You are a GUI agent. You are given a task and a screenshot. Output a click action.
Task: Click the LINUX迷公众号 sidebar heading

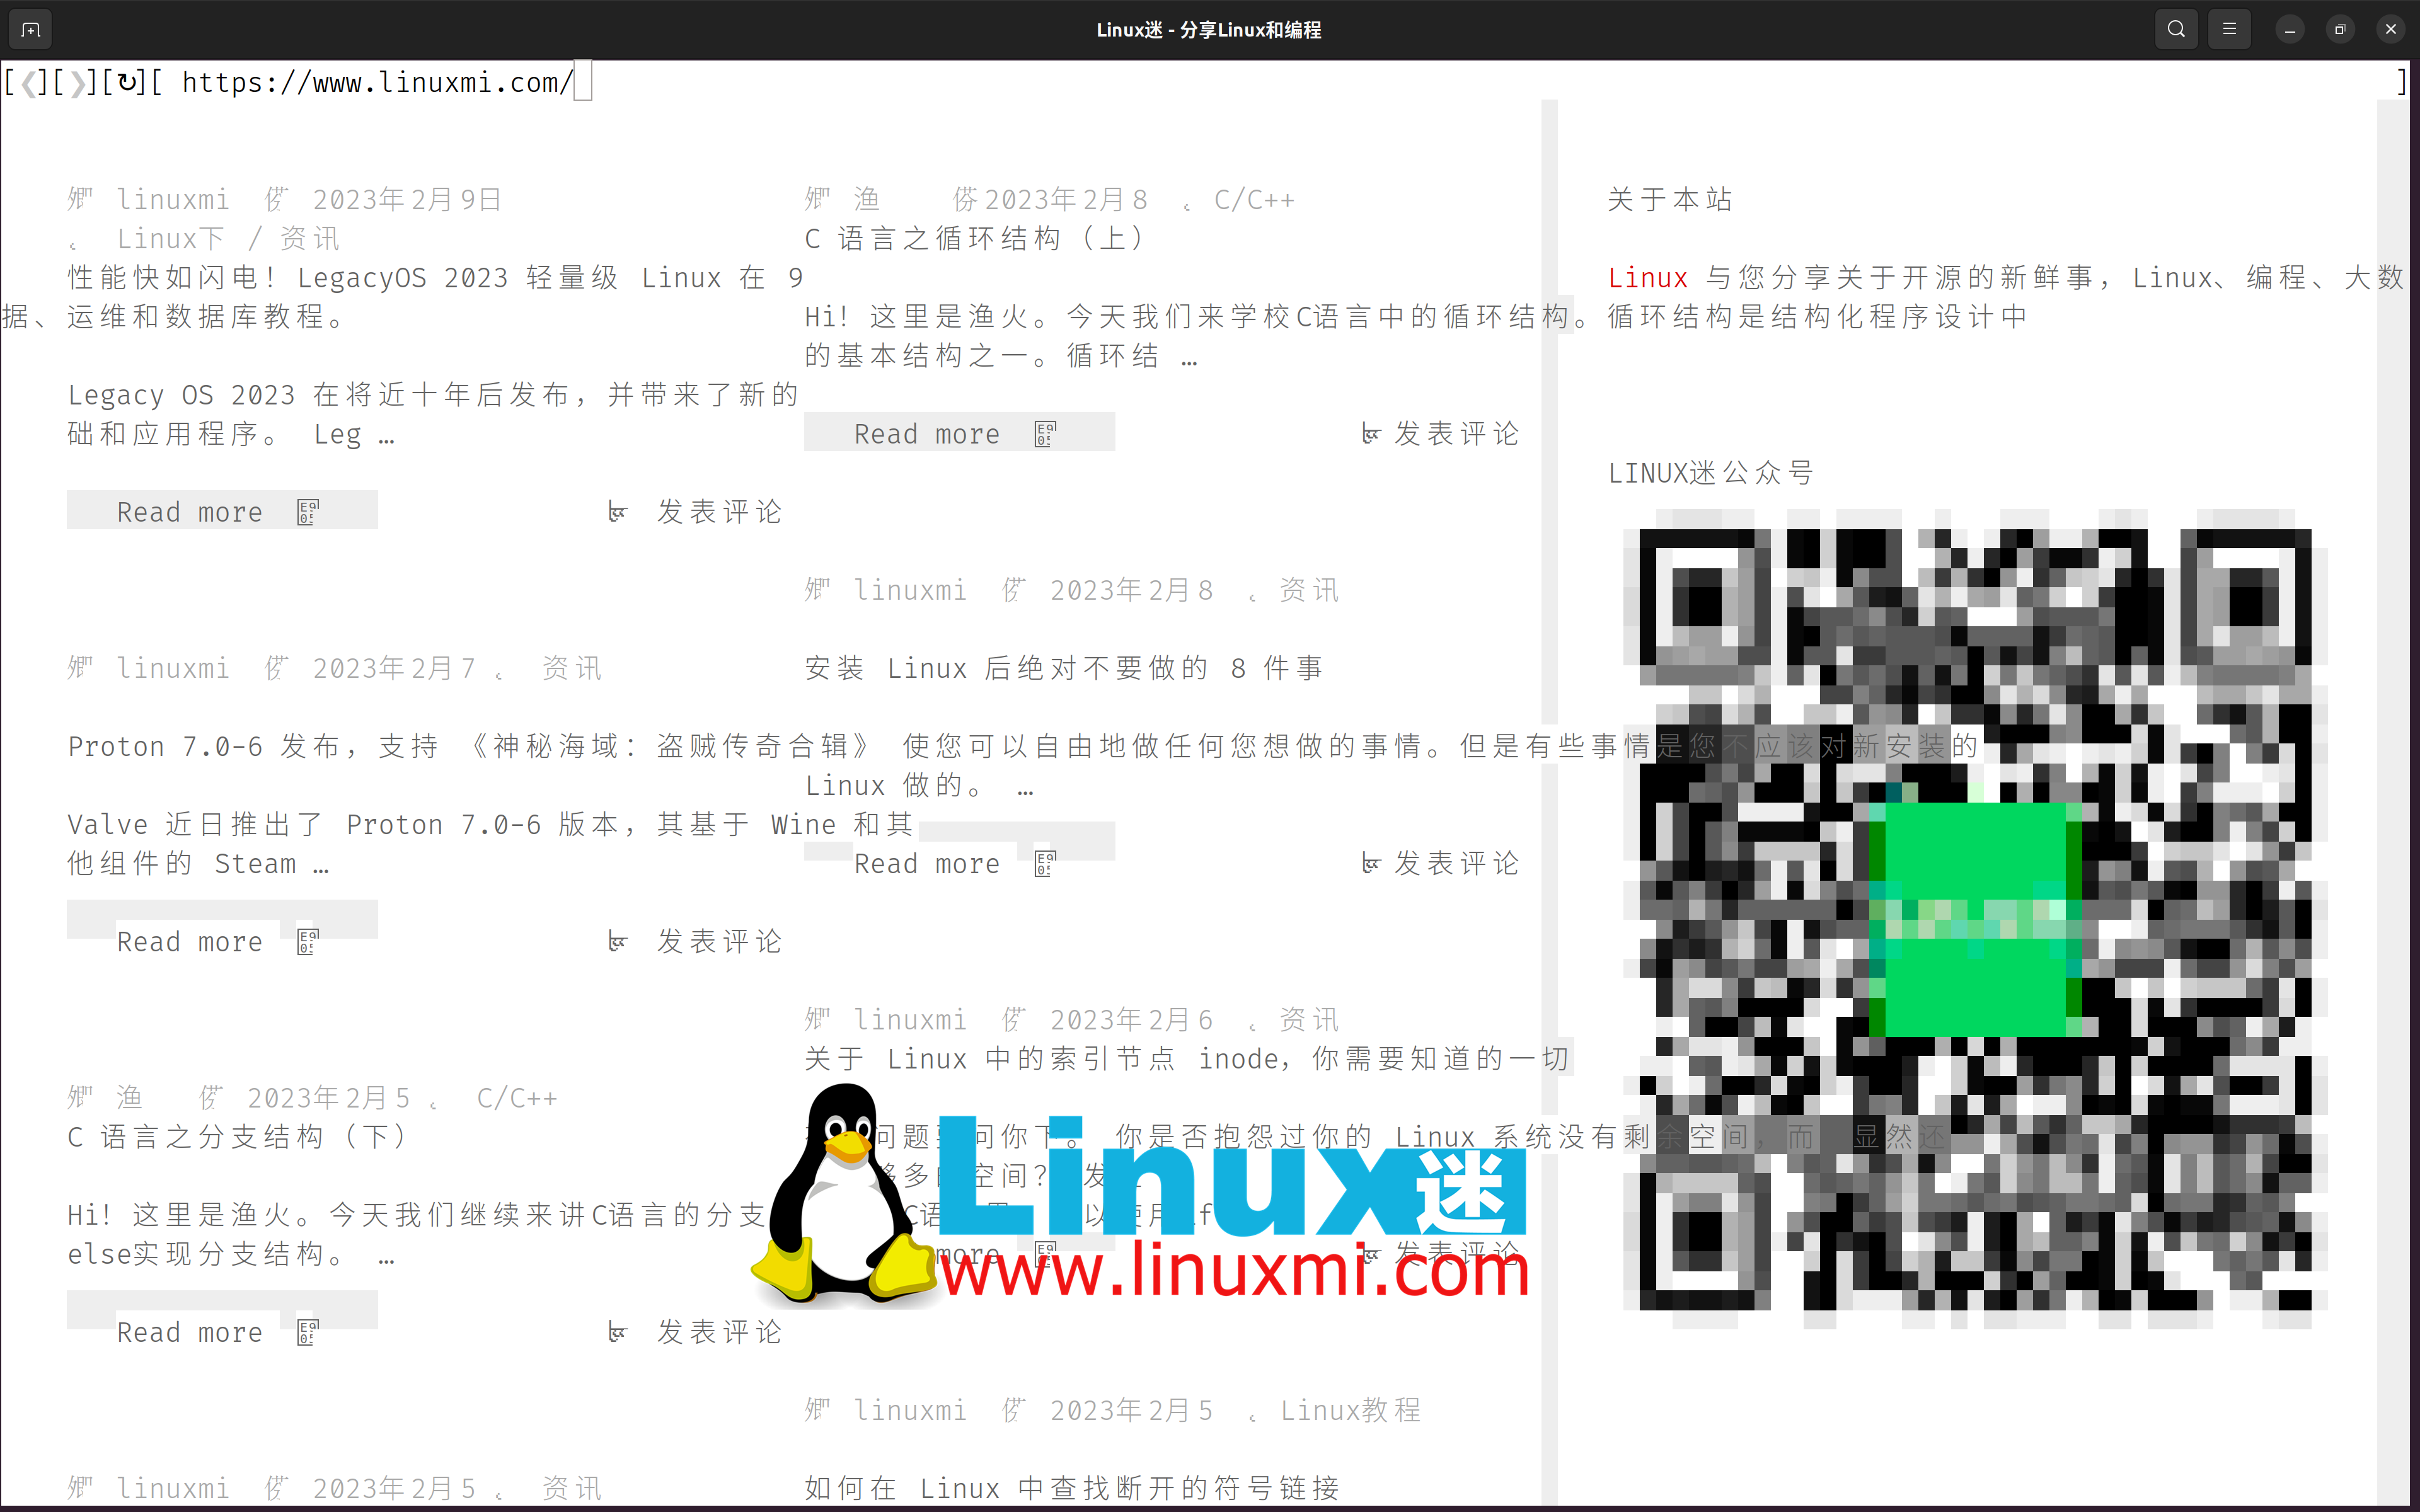pos(1710,473)
